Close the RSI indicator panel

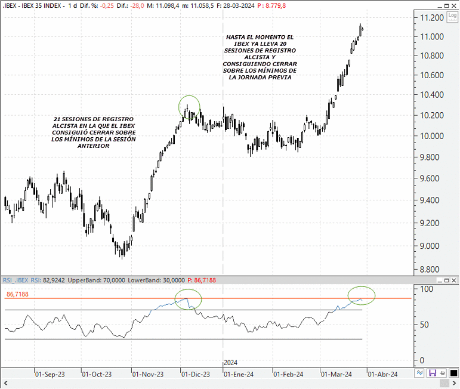tap(453, 280)
